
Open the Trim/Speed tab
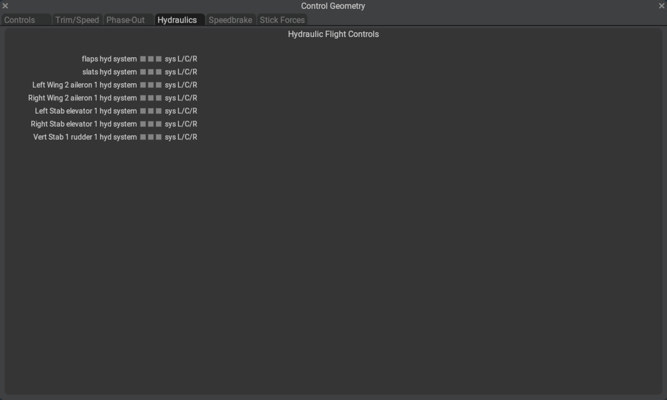coord(77,20)
